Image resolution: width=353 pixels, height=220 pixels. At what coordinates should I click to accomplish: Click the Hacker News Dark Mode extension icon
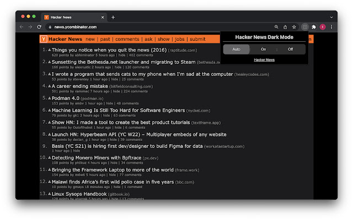(305, 27)
